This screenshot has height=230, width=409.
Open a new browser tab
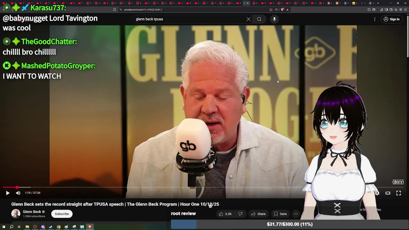click(378, 3)
